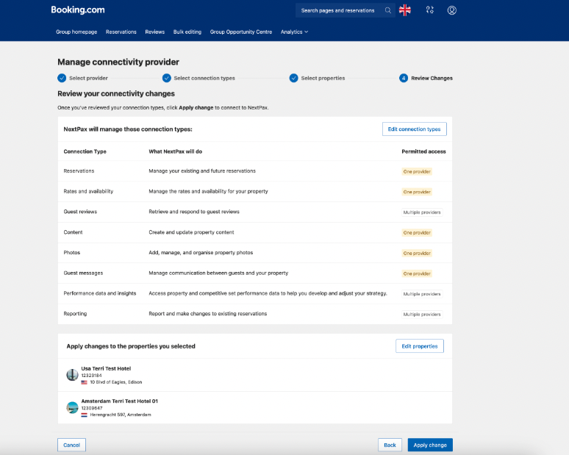
Task: Click the Photos connection type cell
Action: coord(72,253)
